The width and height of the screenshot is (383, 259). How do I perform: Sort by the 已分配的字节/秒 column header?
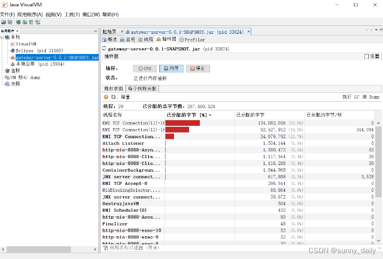(x=339, y=115)
